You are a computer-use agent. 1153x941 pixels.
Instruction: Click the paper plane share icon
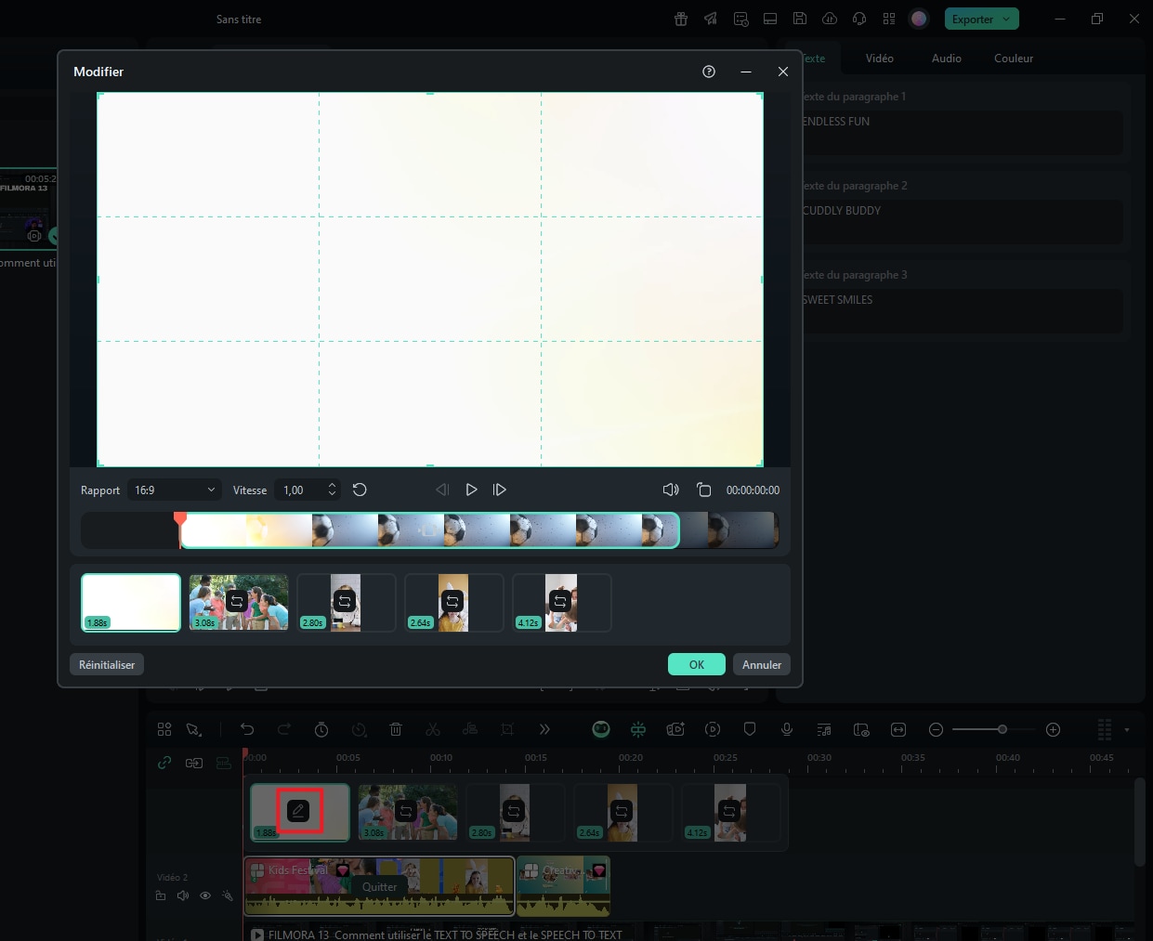click(711, 19)
